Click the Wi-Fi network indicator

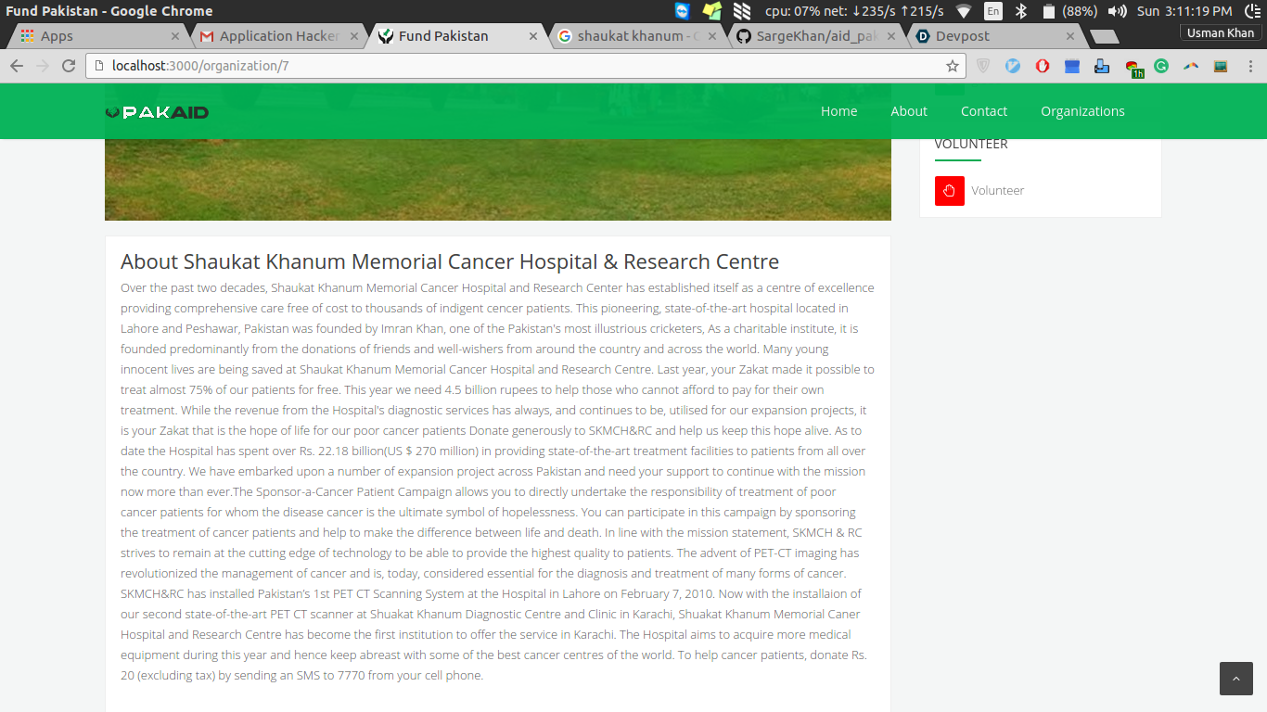[x=964, y=11]
